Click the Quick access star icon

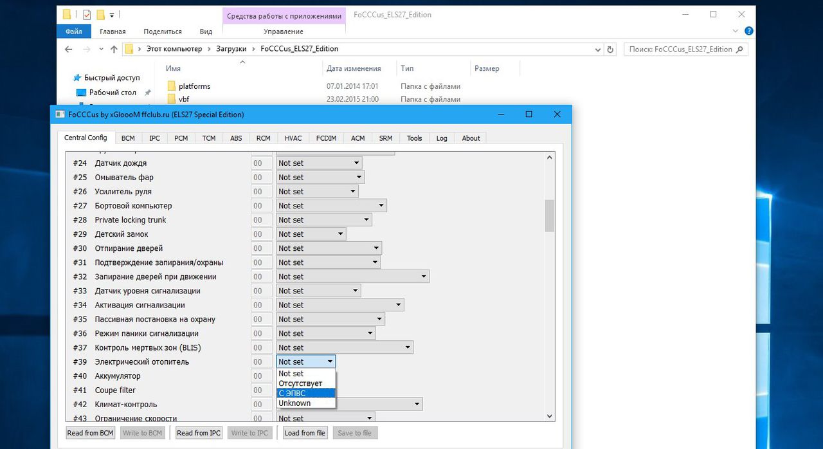tap(77, 78)
